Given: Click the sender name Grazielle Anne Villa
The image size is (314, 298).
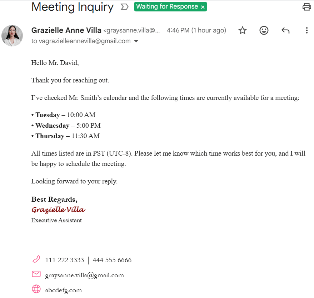Looking at the screenshot, I should pos(66,30).
